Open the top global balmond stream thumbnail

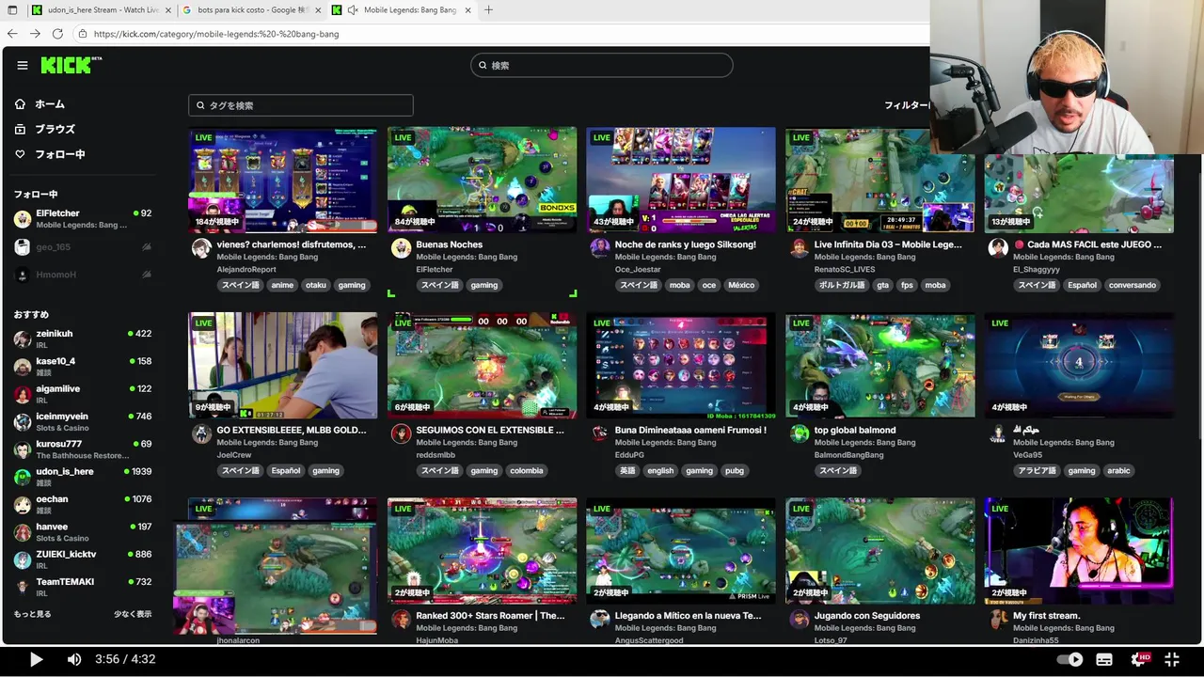[x=880, y=366]
